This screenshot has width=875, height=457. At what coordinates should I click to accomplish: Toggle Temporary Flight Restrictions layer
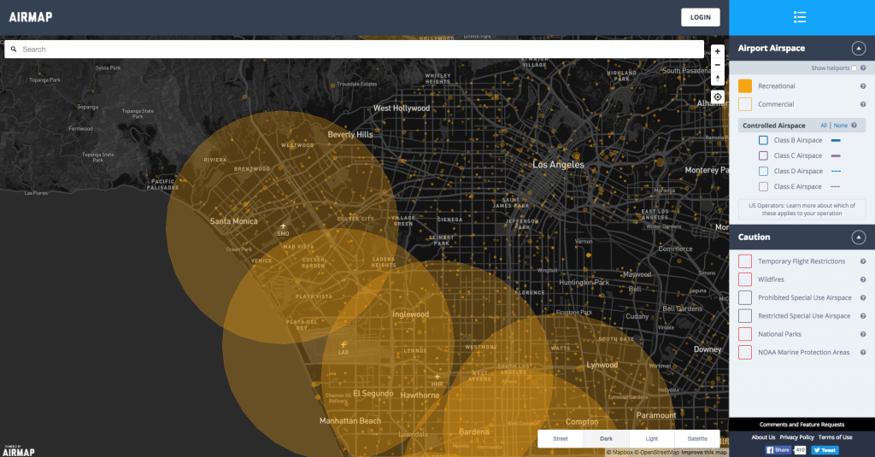point(745,261)
